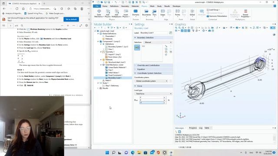Open the Insert Physics ribbon menu
The height and width of the screenshot is (156, 278).
tap(126, 13)
